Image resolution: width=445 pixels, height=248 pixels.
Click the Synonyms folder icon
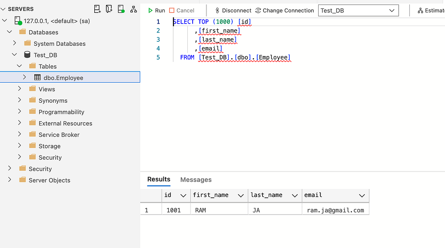32,100
